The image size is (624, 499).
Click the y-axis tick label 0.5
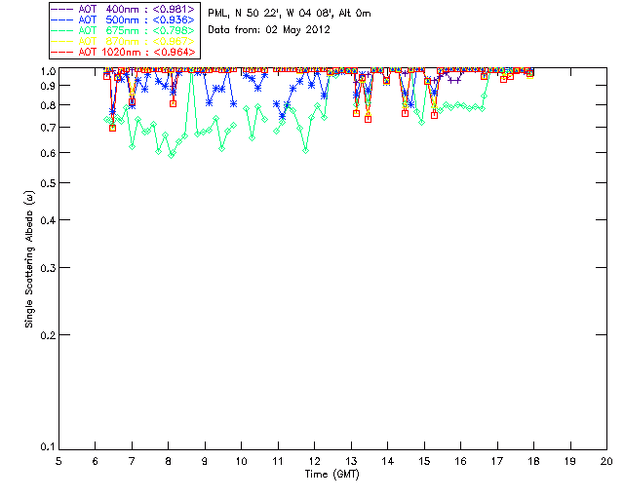point(46,183)
